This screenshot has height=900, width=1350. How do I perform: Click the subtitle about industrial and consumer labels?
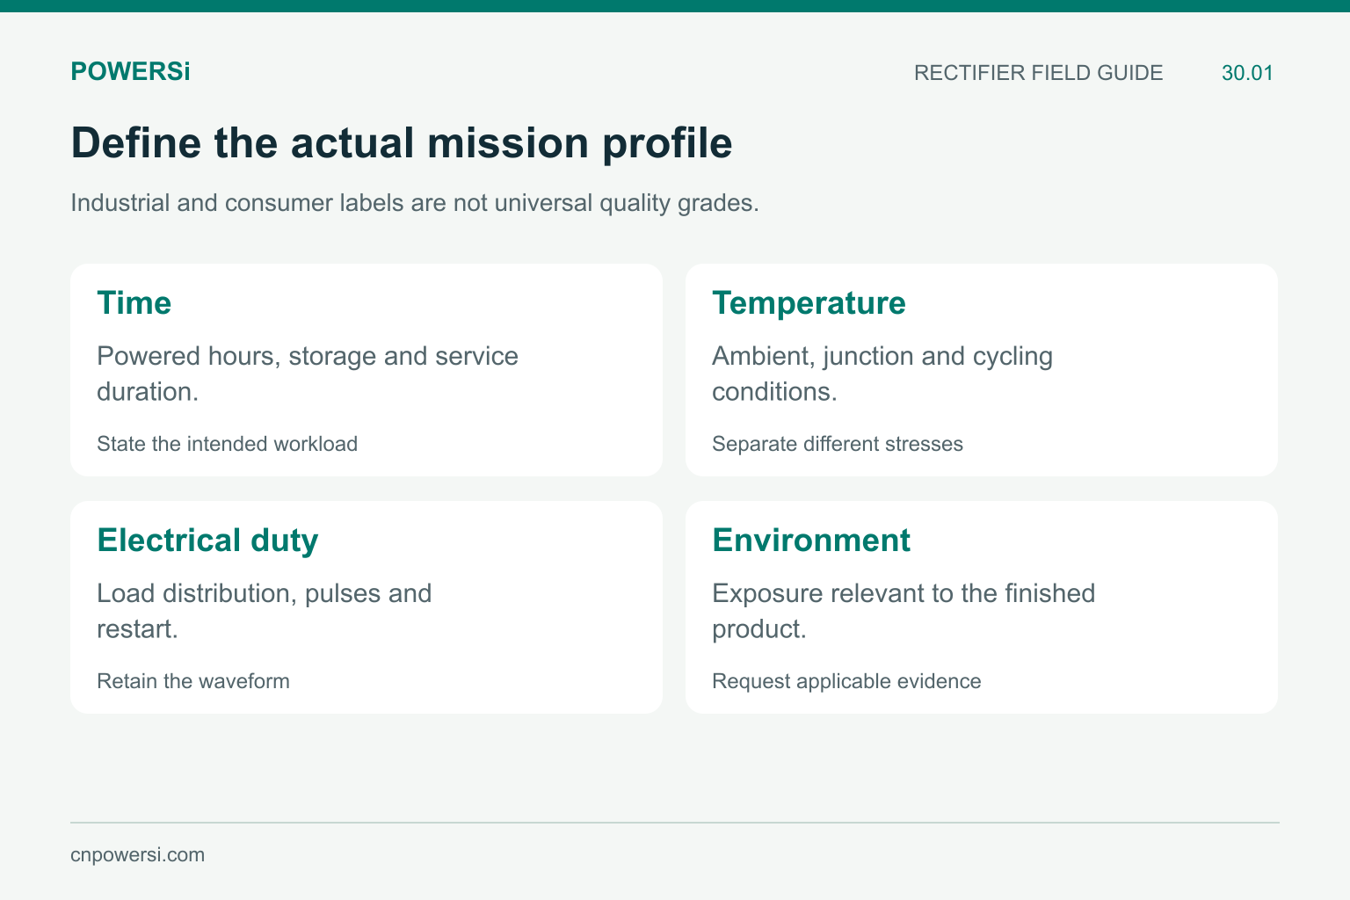pyautogui.click(x=415, y=203)
